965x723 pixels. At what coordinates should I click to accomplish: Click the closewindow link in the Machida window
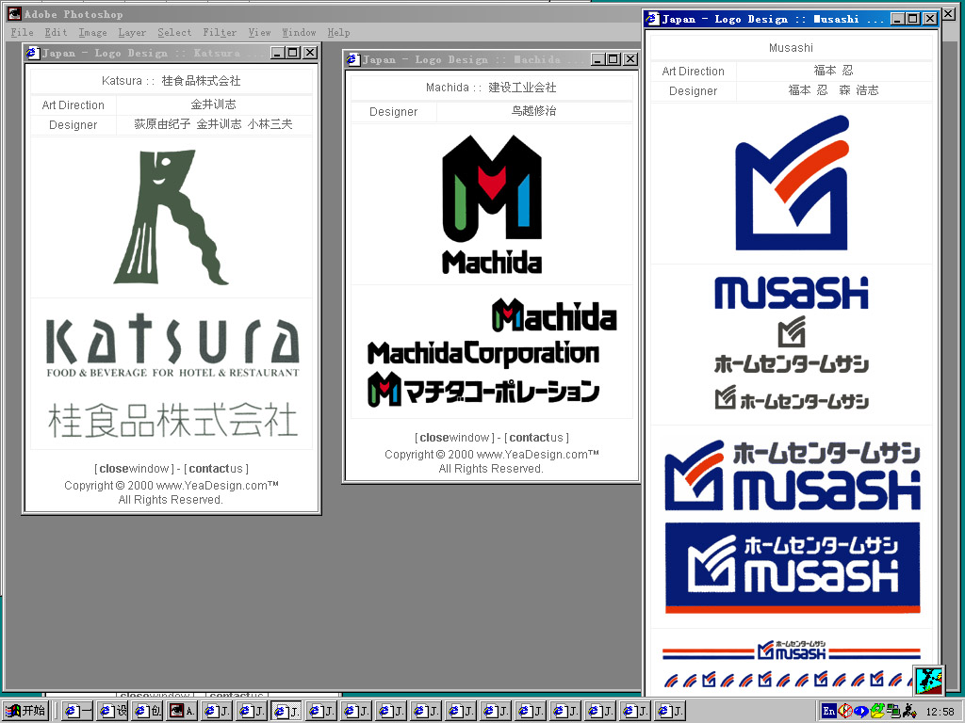pyautogui.click(x=454, y=438)
